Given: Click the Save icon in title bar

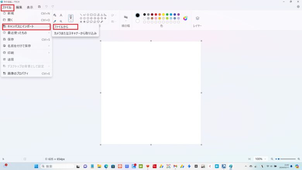Looking at the screenshot, I should [39, 7].
